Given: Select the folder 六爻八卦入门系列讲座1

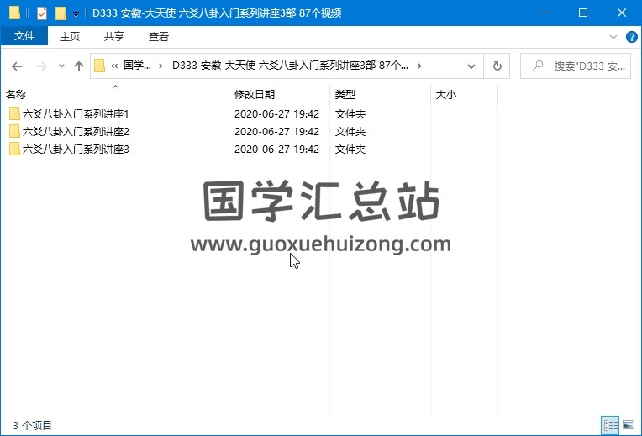Looking at the screenshot, I should pos(76,113).
